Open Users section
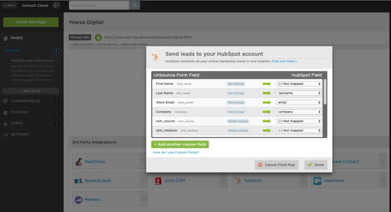This screenshot has width=391, height=212. 16,123
